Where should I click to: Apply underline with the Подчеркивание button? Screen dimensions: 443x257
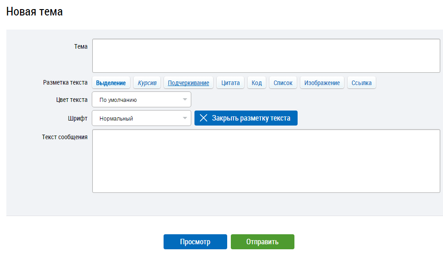[188, 83]
